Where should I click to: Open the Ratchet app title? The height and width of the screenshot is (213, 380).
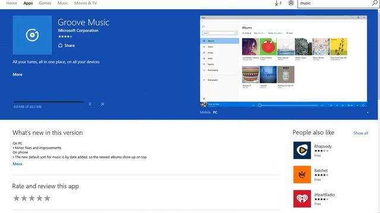321,170
